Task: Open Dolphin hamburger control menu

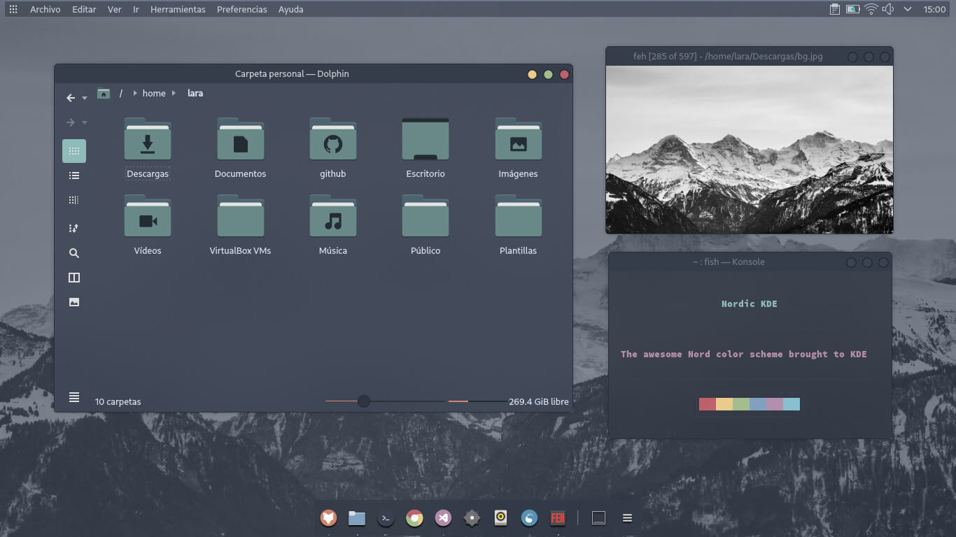Action: point(74,397)
